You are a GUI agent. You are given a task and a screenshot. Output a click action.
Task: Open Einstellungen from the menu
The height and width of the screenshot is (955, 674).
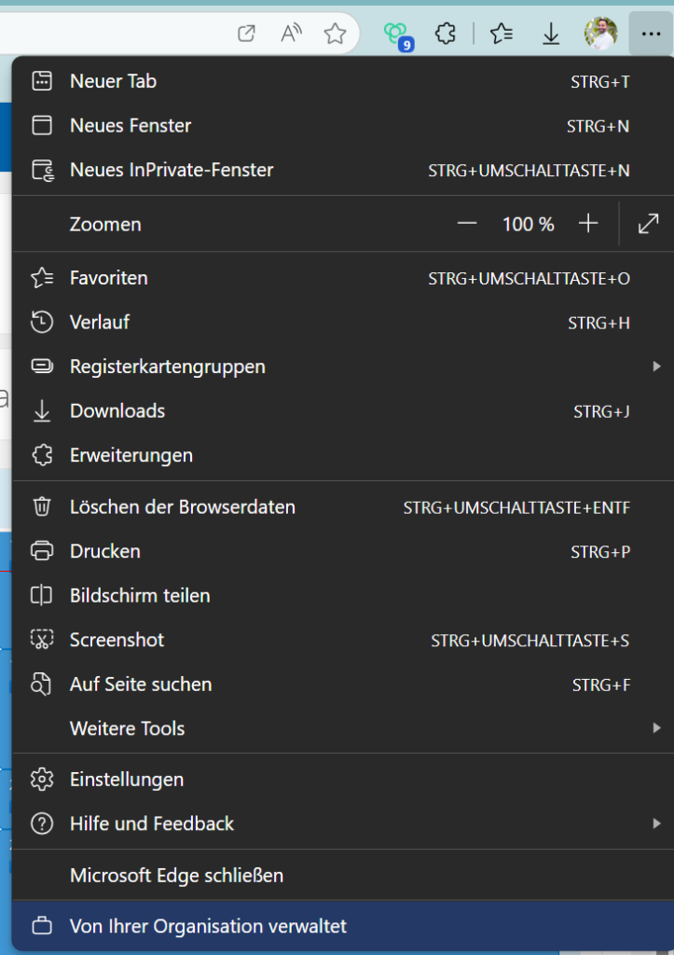127,780
